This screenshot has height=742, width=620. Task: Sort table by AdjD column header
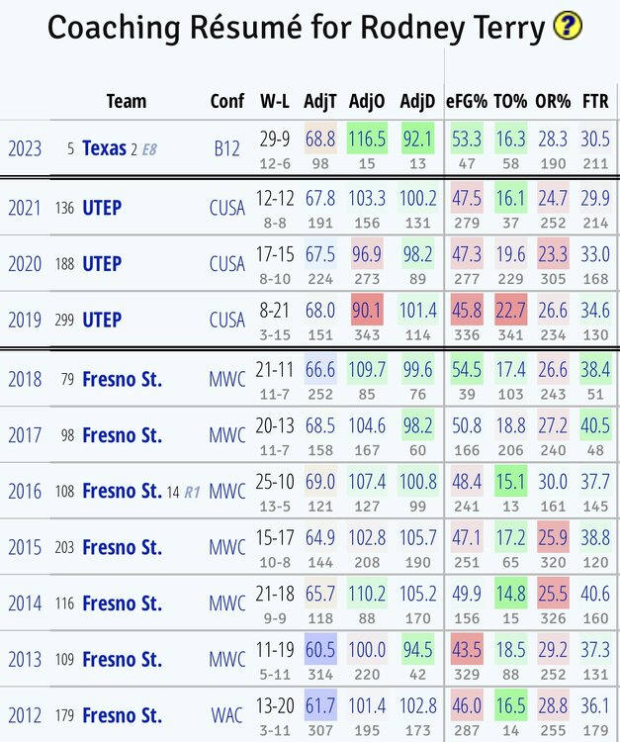[x=416, y=101]
